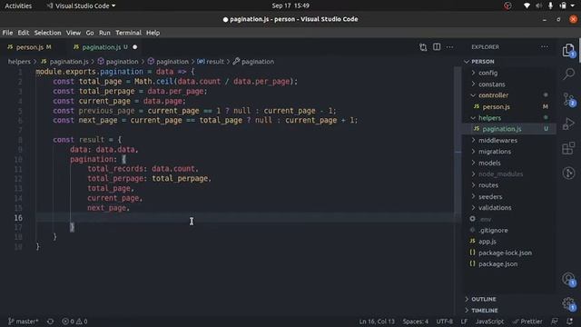Open the File menu

click(x=7, y=33)
